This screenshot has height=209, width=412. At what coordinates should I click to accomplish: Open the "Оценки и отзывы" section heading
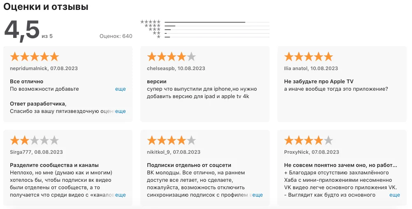pos(46,7)
